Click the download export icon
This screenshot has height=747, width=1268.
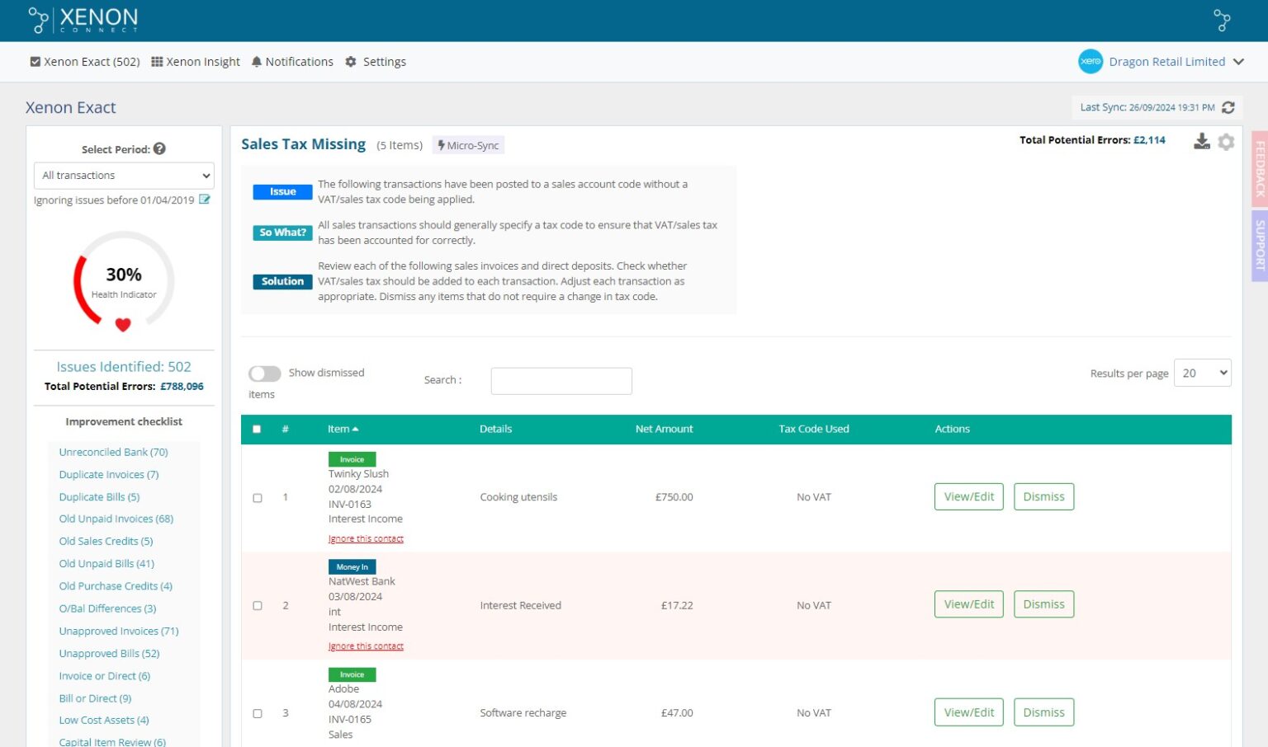pyautogui.click(x=1201, y=142)
